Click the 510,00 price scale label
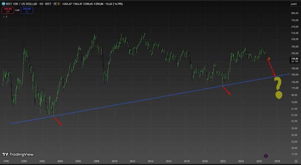Viewport: 301px width, 165px height. pyautogui.click(x=295, y=33)
